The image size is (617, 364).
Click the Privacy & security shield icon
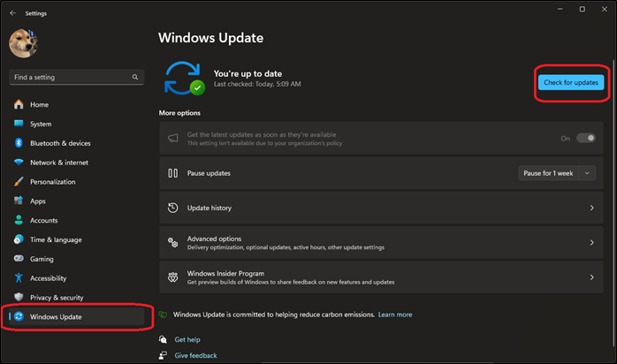[19, 298]
